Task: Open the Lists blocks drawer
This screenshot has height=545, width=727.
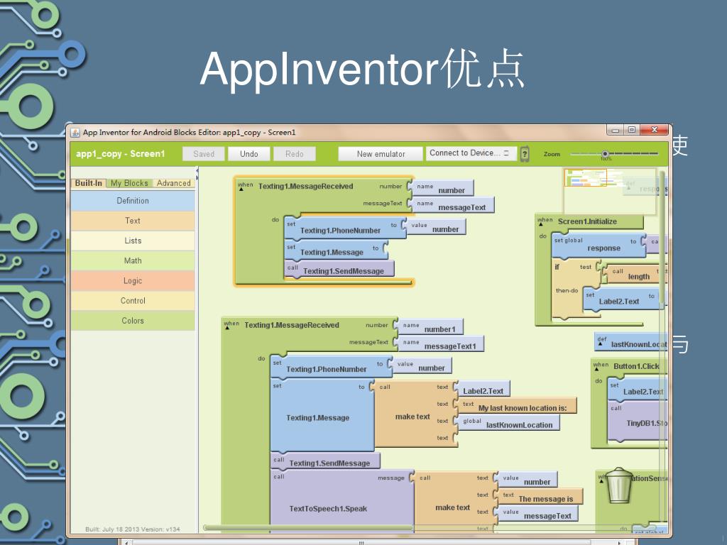Action: tap(133, 241)
